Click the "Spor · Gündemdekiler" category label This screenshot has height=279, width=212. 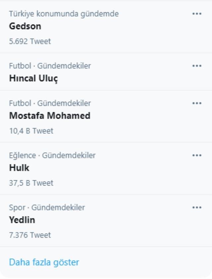47,208
